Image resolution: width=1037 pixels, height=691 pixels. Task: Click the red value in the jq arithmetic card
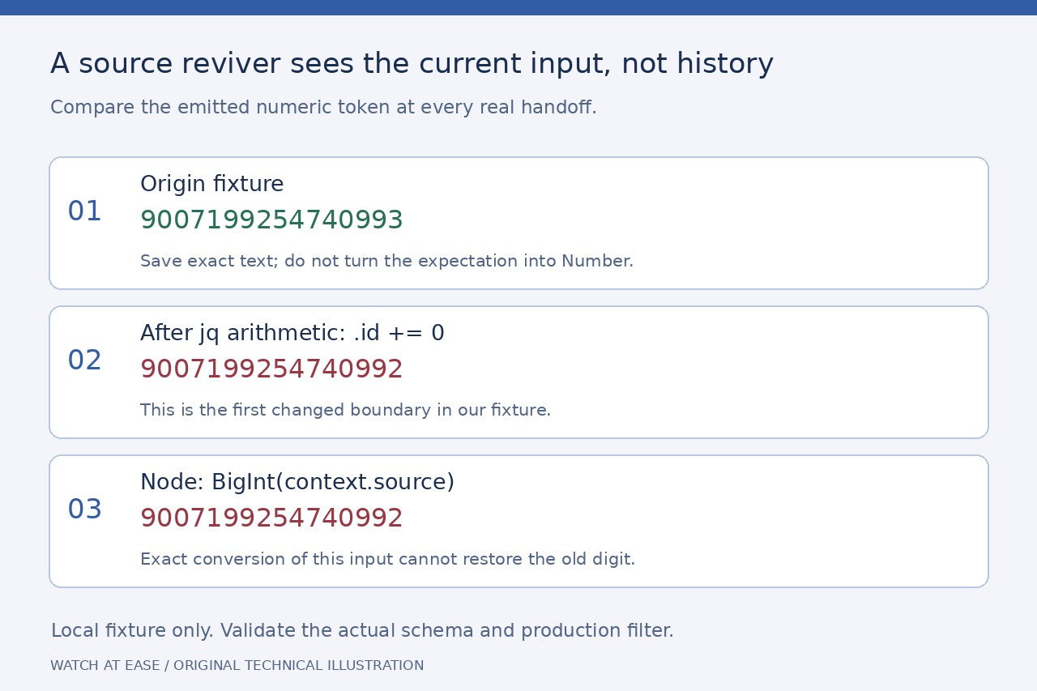pyautogui.click(x=271, y=369)
